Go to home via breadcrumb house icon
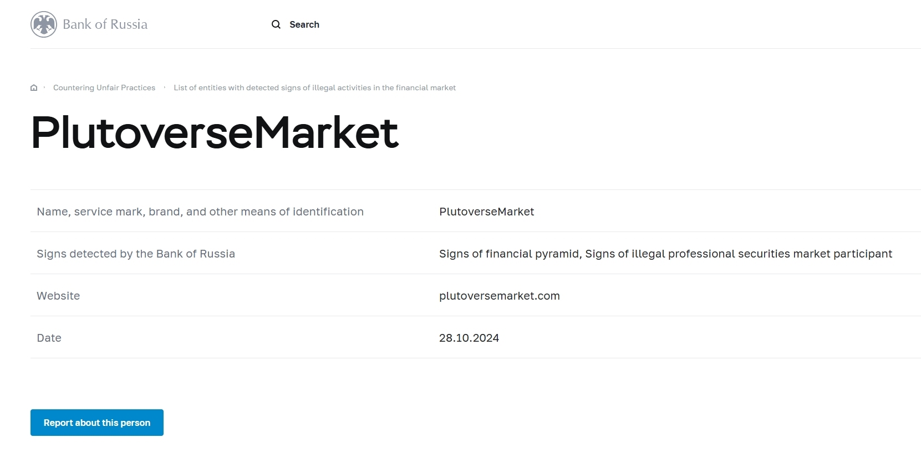 [x=34, y=88]
